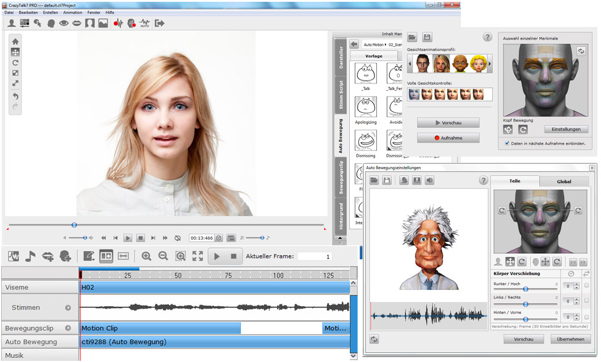Image resolution: width=601 pixels, height=362 pixels.
Task: Click the export icon in main toolbar
Action: click(159, 23)
